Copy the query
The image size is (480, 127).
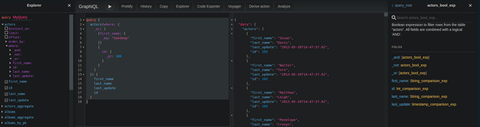[164, 6]
